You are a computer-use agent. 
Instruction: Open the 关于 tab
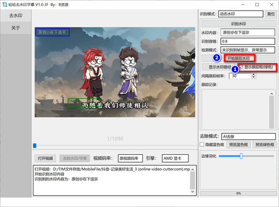[15, 28]
